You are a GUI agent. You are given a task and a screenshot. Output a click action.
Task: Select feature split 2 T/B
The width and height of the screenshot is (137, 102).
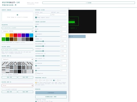point(47,80)
